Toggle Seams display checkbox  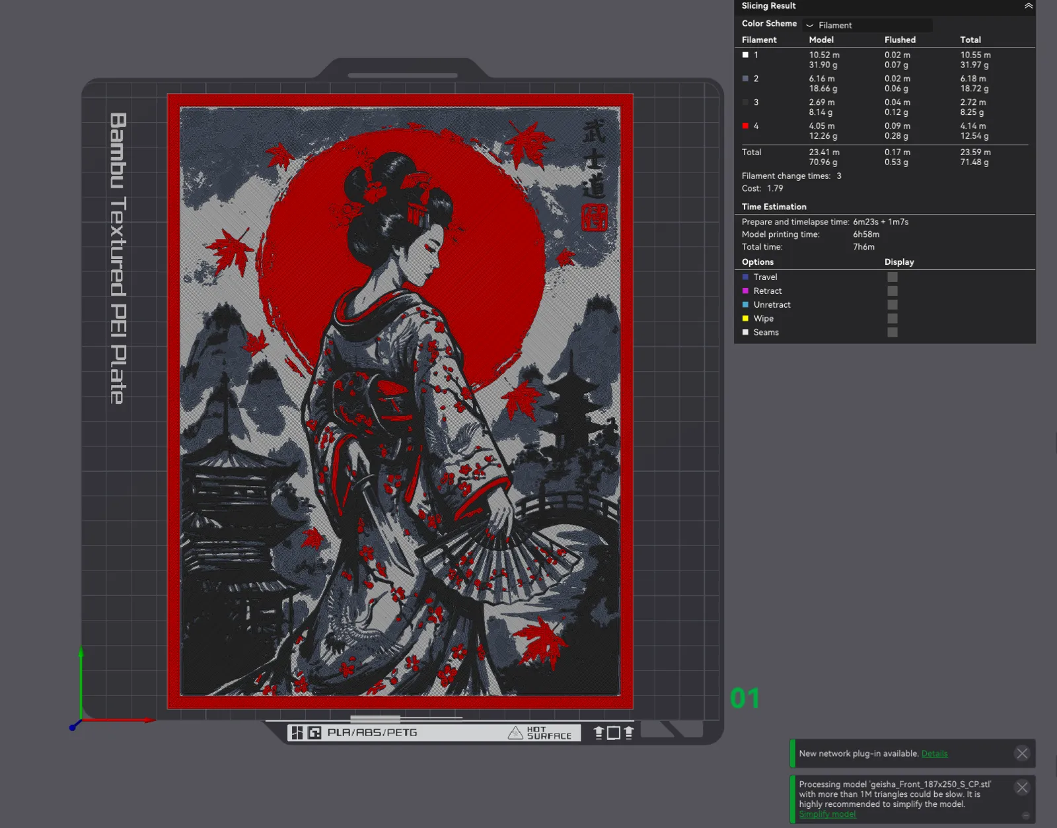click(x=893, y=333)
